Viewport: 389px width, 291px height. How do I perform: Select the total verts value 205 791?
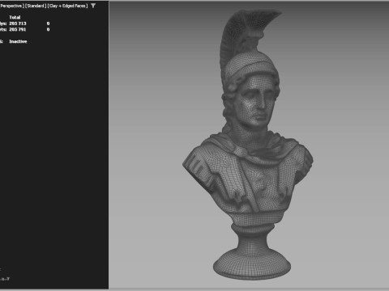[x=18, y=29]
